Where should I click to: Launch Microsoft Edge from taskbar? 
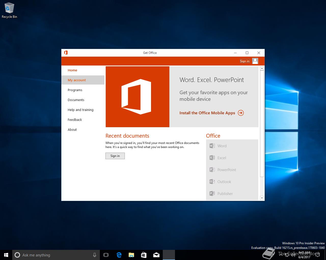(x=119, y=255)
